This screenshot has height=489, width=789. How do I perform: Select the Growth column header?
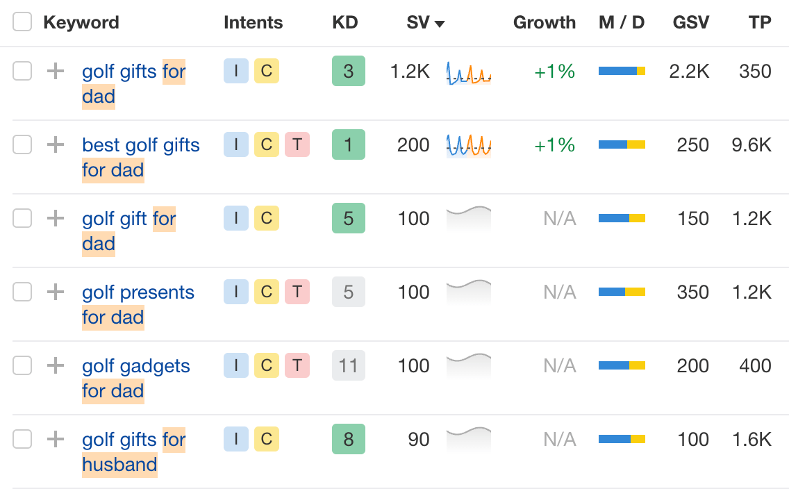[545, 22]
